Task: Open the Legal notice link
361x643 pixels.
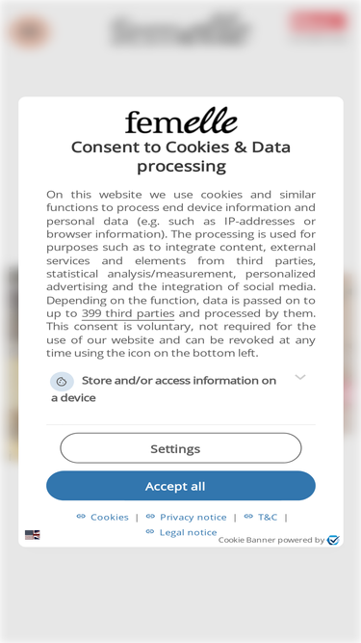Action: (x=189, y=533)
